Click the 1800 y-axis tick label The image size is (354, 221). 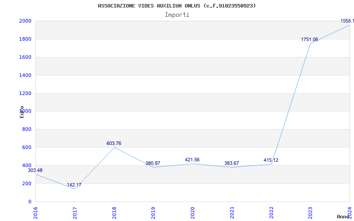click(x=25, y=39)
